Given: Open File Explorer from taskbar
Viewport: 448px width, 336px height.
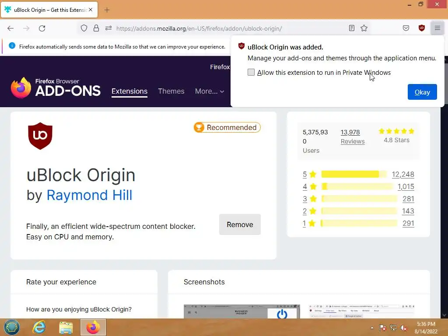Looking at the screenshot, I should [x=66, y=327].
